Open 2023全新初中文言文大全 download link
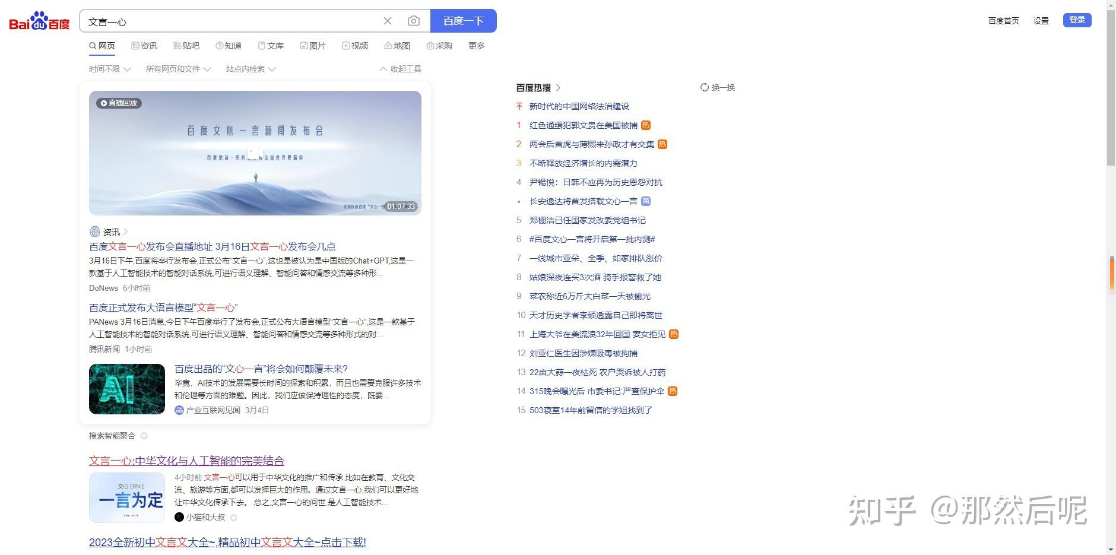This screenshot has height=555, width=1116. pos(227,542)
